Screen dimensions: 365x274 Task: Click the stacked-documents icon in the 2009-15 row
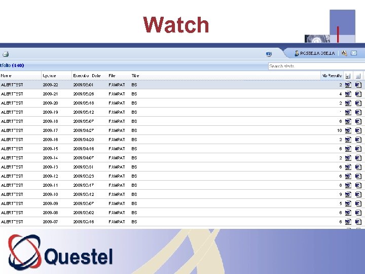click(x=358, y=149)
